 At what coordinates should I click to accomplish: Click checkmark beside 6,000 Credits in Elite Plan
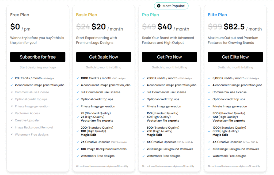209,78
